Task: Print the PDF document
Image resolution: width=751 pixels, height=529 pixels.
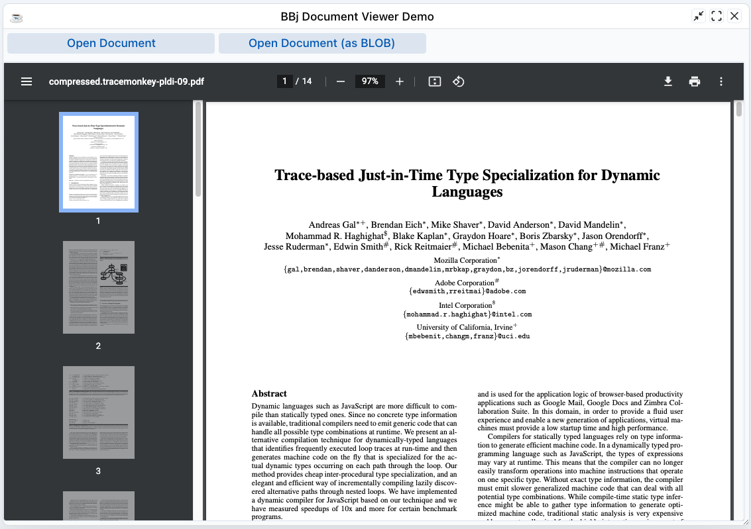Action: click(695, 81)
